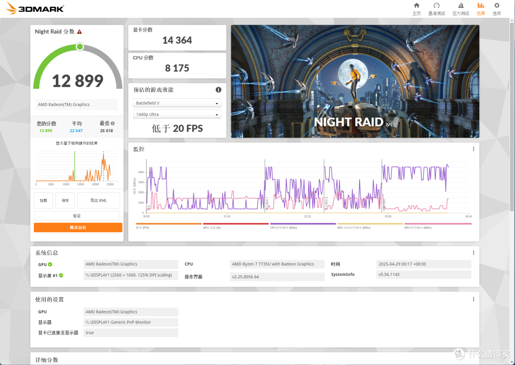Image resolution: width=515 pixels, height=365 pixels.
Task: Click the 3DMark logo
Action: click(35, 8)
